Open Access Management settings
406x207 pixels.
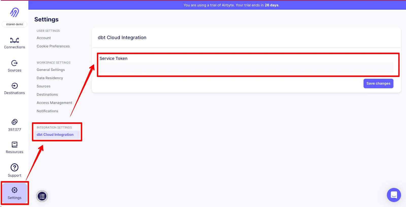pyautogui.click(x=54, y=103)
